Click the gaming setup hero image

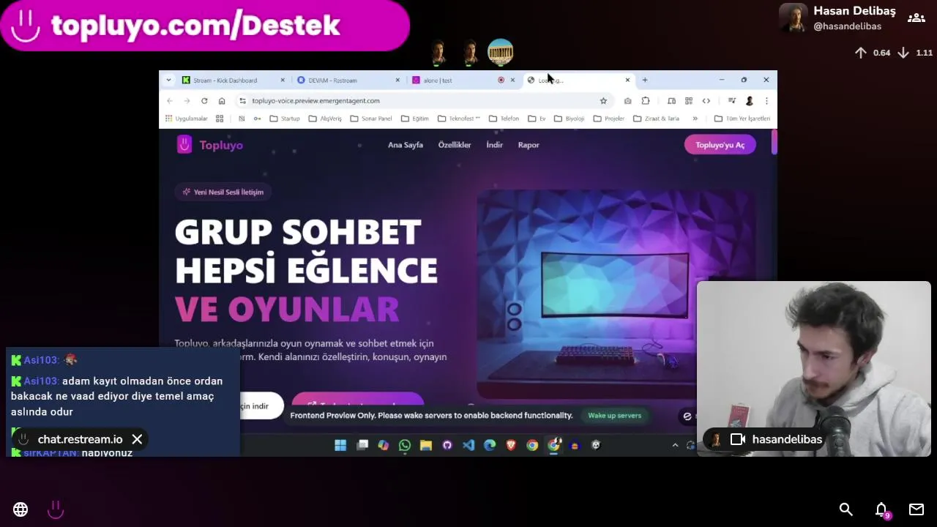click(615, 293)
